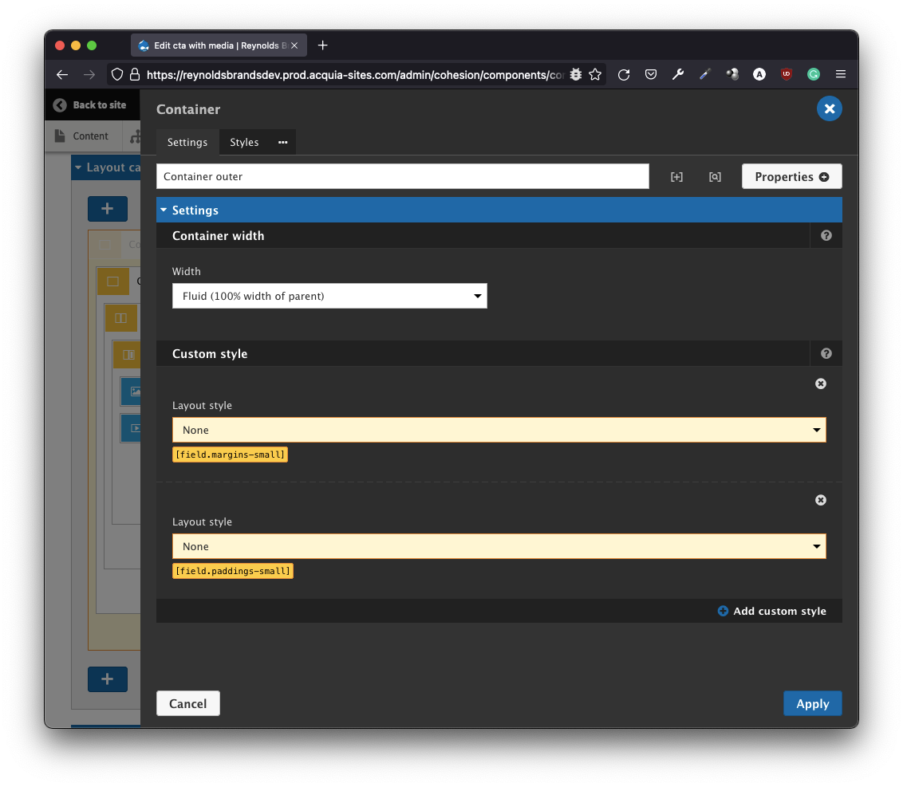
Task: Click the Container outer title input field
Action: click(x=402, y=177)
